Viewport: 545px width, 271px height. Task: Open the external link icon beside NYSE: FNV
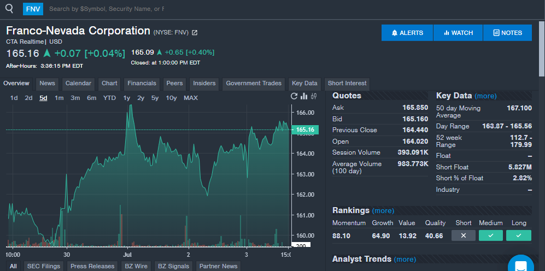coord(195,33)
